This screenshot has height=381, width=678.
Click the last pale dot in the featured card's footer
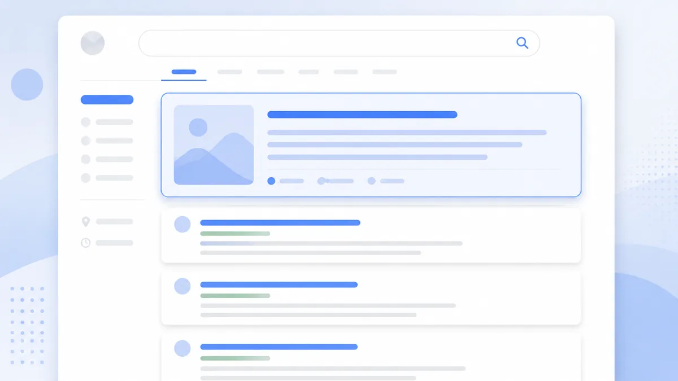pyautogui.click(x=371, y=181)
